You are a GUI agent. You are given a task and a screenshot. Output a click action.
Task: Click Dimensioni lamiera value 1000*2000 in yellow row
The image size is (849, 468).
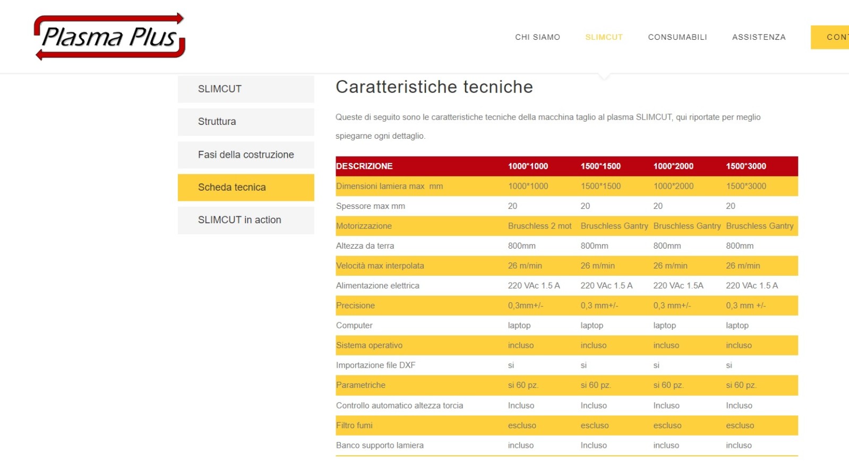(673, 186)
